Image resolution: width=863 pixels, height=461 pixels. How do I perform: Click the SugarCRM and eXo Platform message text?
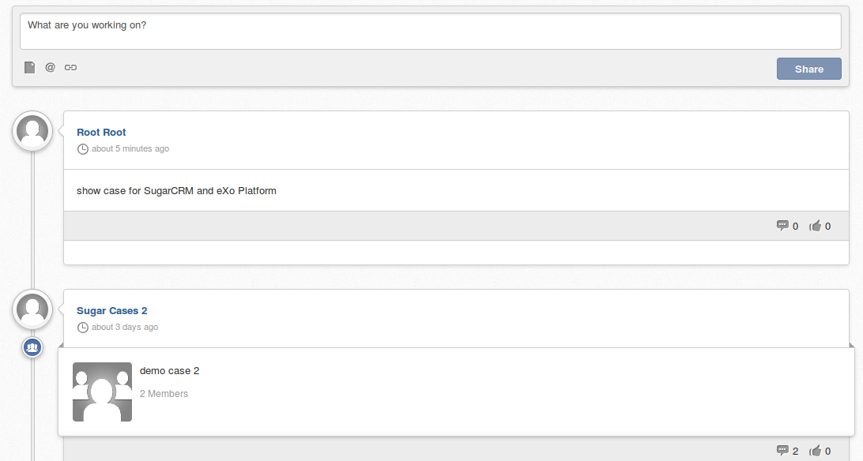177,191
